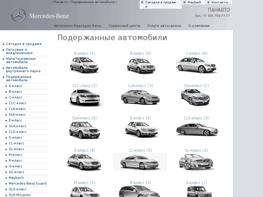Select Mercedes-Benz Guard sidebar entry
The height and width of the screenshot is (197, 263).
click(27, 184)
